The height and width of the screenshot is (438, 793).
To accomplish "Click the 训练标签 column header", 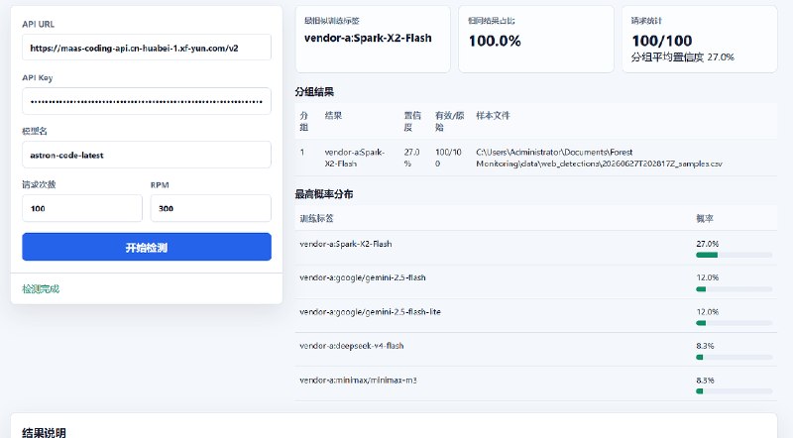I will [x=316, y=218].
